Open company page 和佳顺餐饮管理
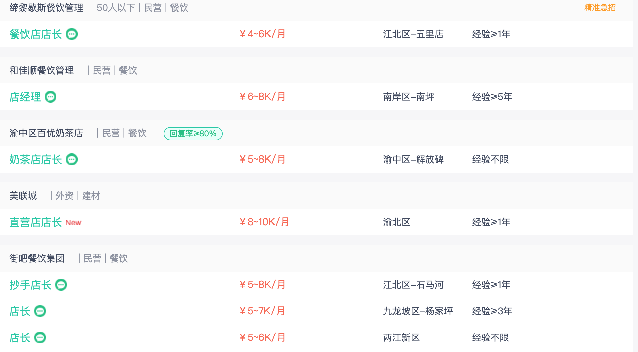This screenshot has width=638, height=352. [42, 70]
